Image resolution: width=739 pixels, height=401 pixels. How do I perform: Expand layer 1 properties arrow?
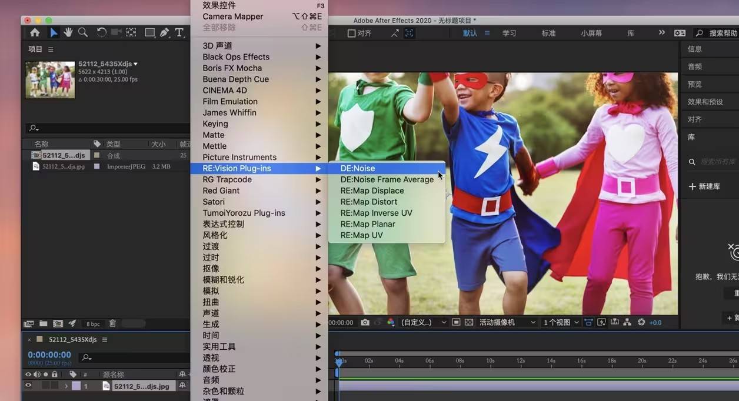click(x=66, y=386)
